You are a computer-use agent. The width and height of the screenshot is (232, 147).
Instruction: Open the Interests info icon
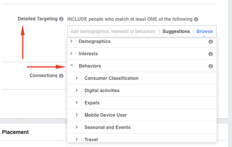pyautogui.click(x=210, y=54)
